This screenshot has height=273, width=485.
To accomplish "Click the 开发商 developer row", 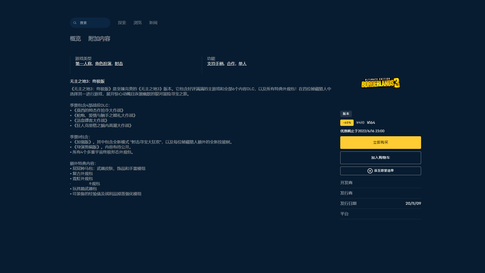I will tap(381, 183).
